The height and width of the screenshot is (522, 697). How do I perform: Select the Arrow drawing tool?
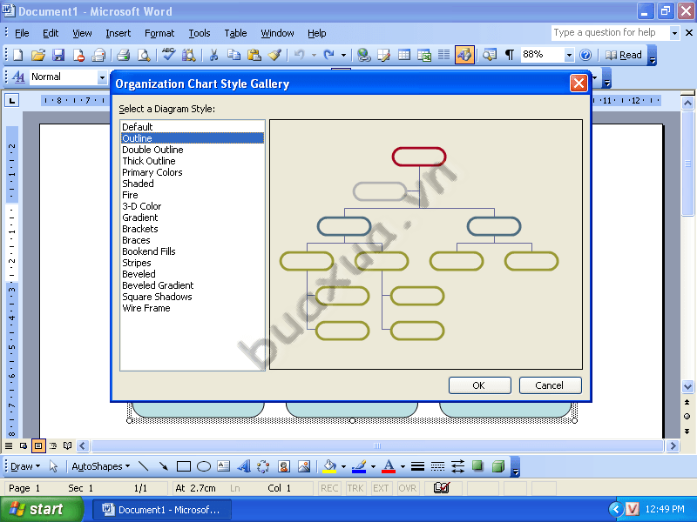(x=163, y=466)
